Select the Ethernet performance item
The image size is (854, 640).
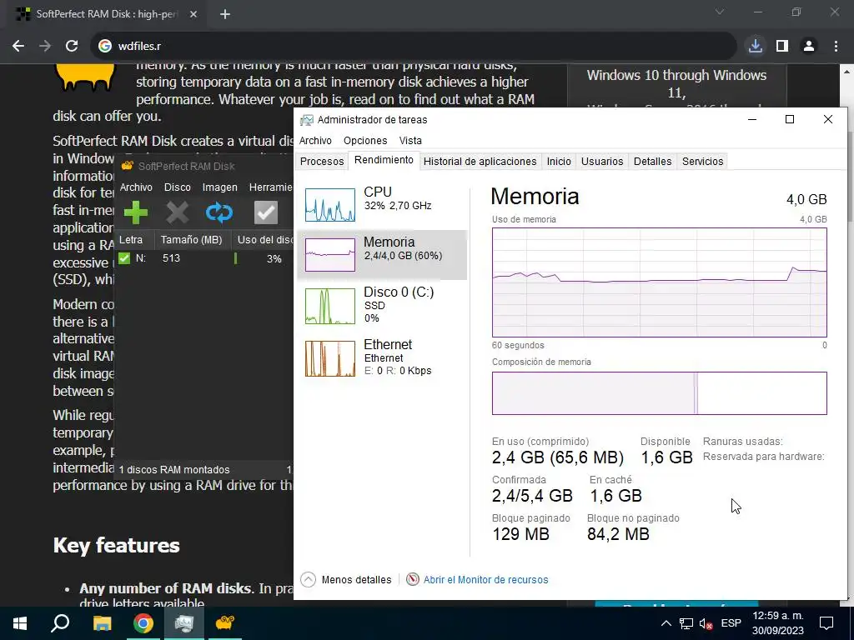click(382, 358)
